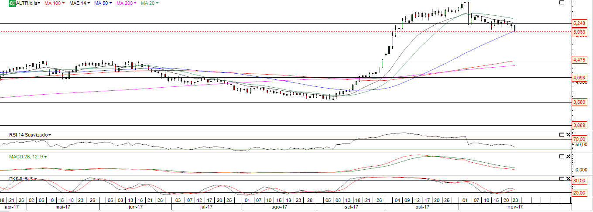Screen dimensions: 593x212
Task: Maximize the main price chart panel
Action: (562, 3)
